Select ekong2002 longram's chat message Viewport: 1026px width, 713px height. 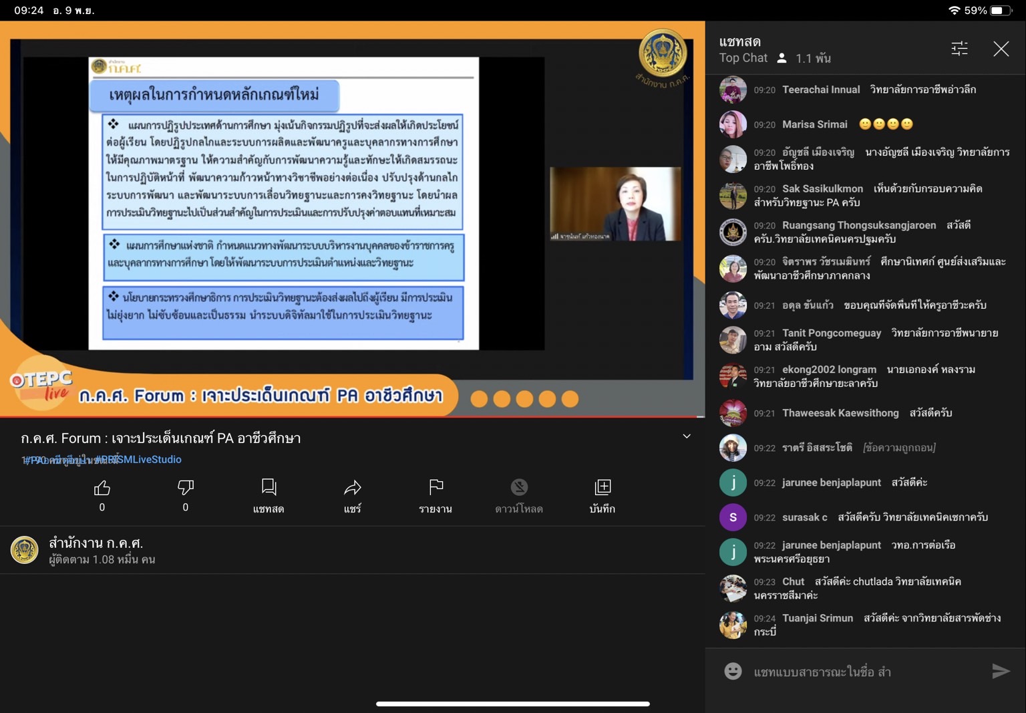pos(866,376)
